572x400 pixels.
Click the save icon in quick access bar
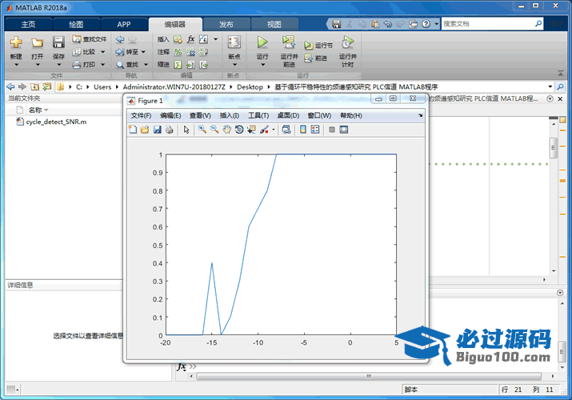pos(336,24)
